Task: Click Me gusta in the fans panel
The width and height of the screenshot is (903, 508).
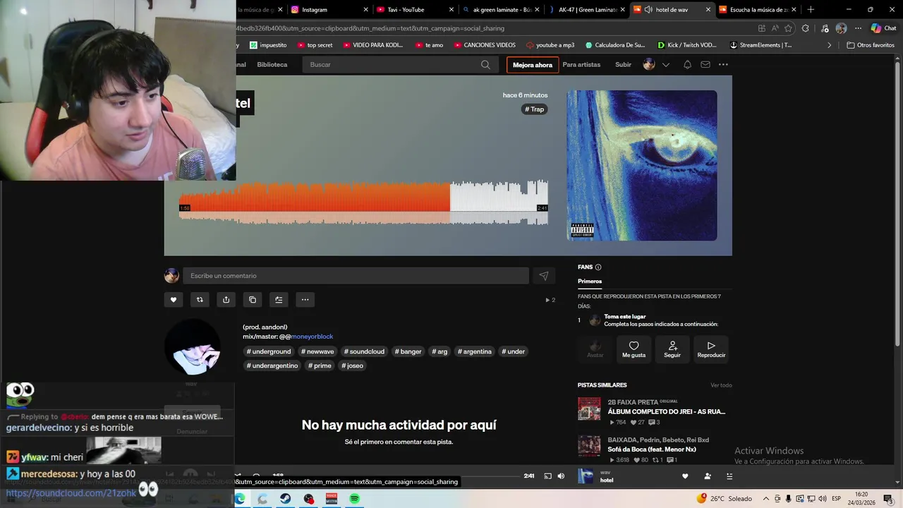Action: (634, 349)
